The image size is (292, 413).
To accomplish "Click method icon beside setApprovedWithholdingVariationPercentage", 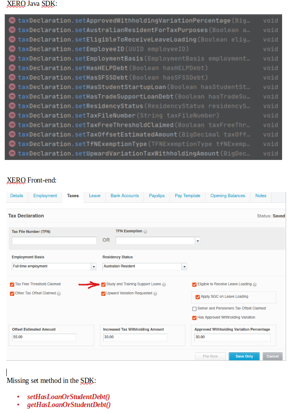I will point(12,20).
